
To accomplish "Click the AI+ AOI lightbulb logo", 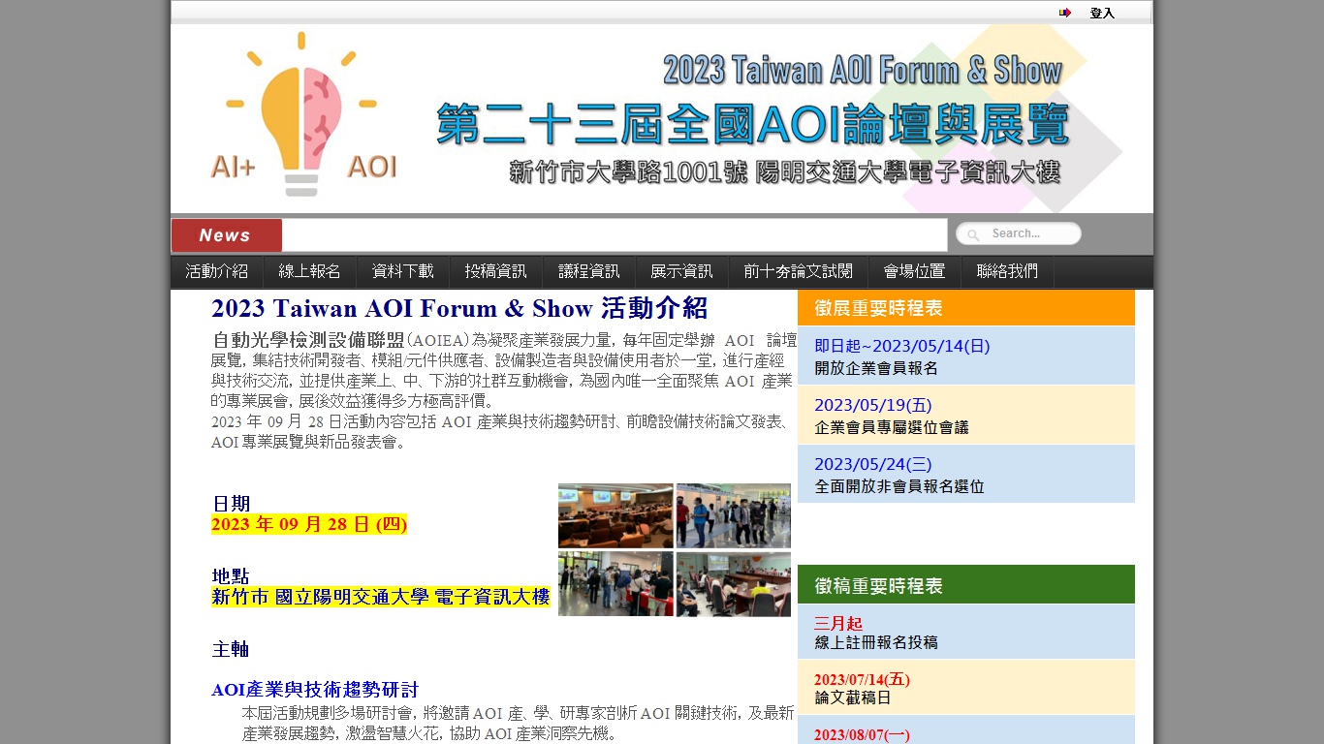I will pos(303,114).
